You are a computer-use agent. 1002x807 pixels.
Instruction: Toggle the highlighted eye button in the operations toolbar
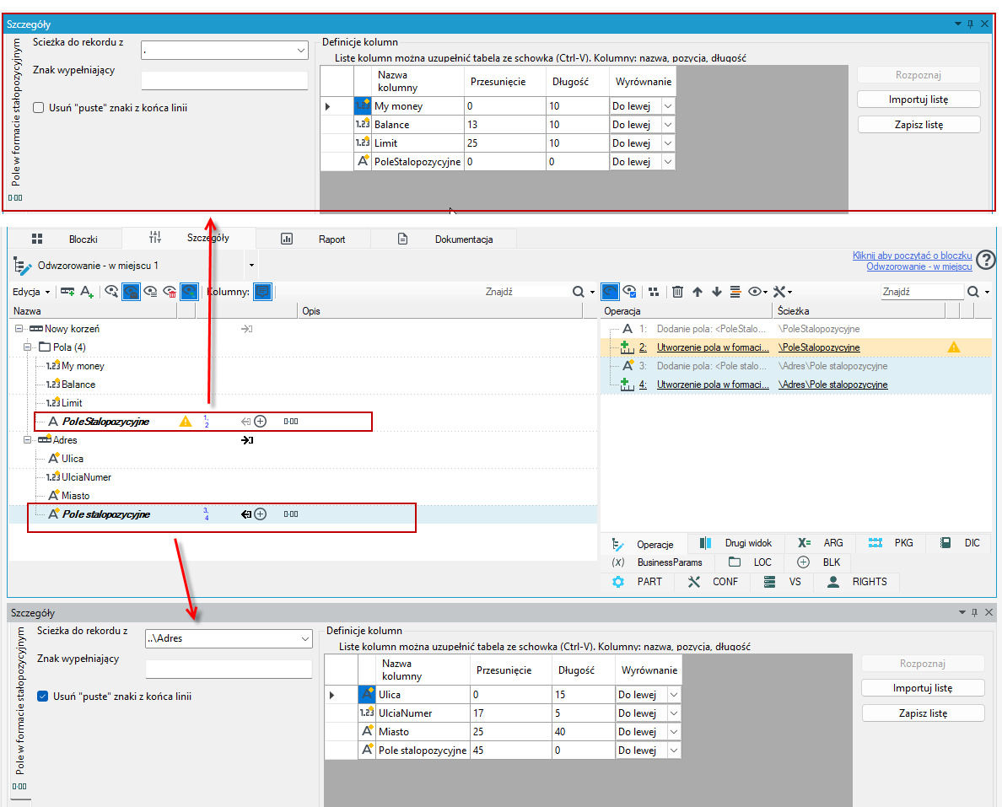point(610,292)
